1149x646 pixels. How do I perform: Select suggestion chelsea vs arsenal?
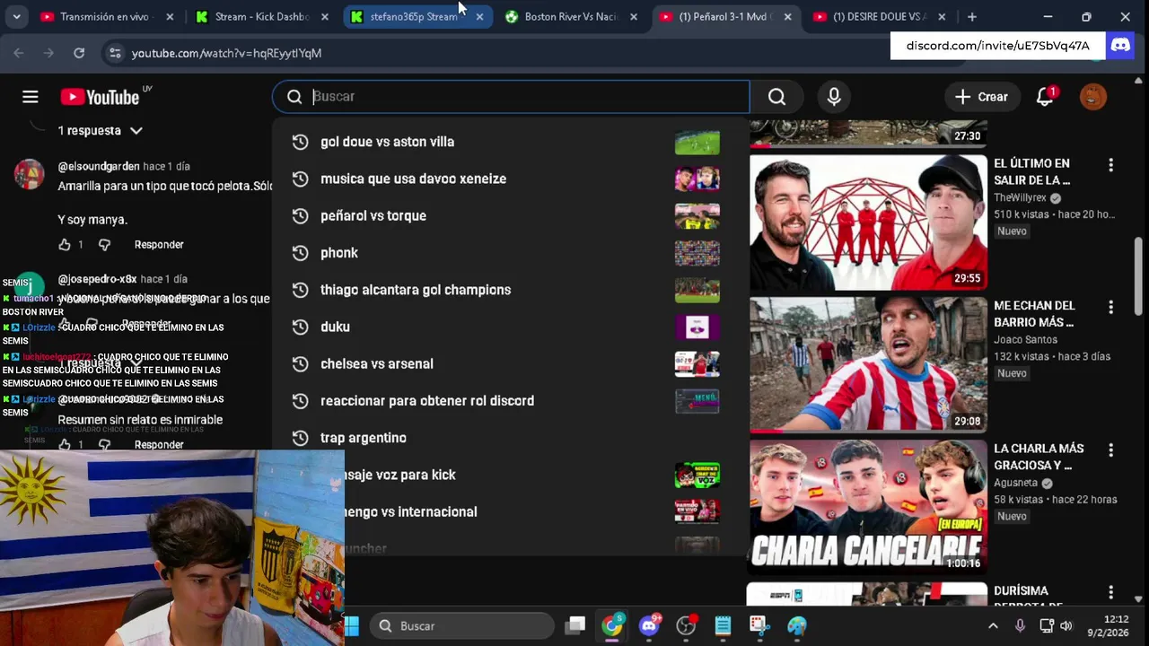(510, 363)
